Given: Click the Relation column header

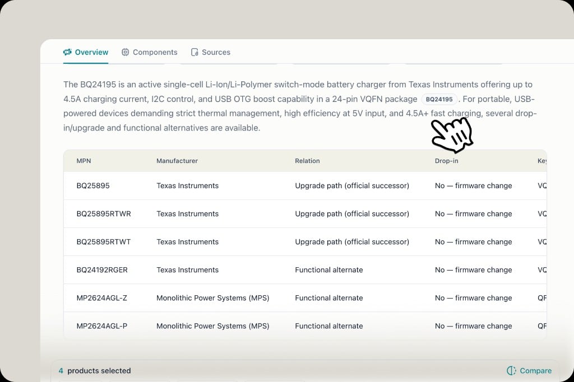Looking at the screenshot, I should click(307, 161).
